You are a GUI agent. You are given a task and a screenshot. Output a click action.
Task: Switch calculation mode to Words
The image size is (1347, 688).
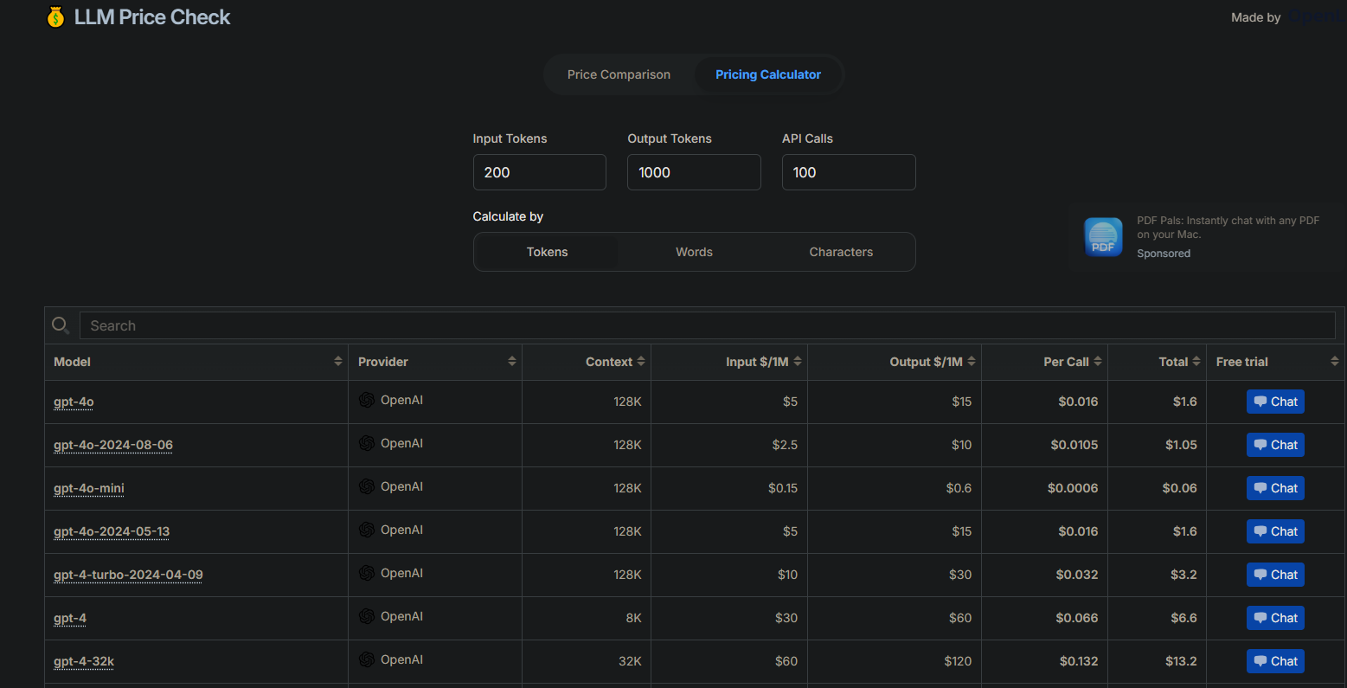(x=694, y=252)
